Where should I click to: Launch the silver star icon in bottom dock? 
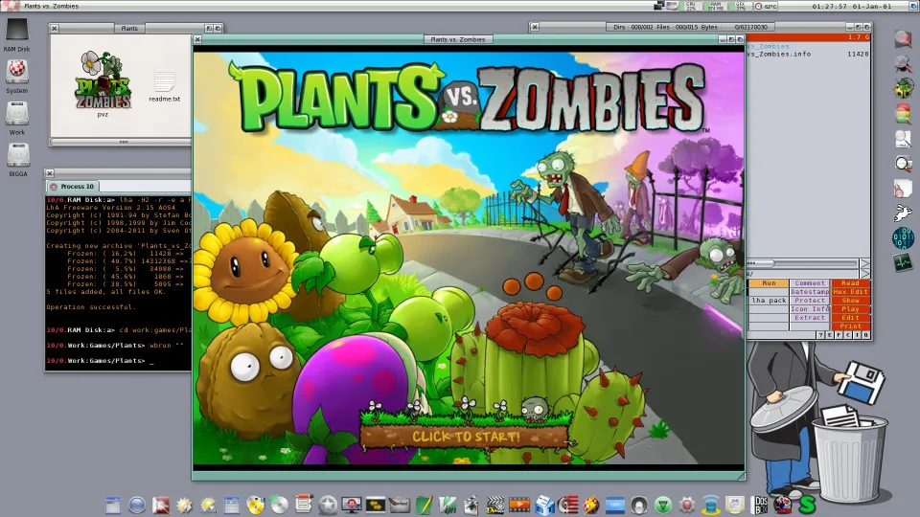tap(328, 505)
